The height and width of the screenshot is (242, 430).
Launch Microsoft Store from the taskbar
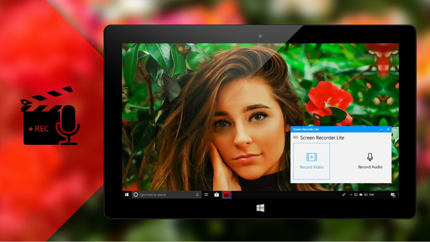click(x=216, y=195)
